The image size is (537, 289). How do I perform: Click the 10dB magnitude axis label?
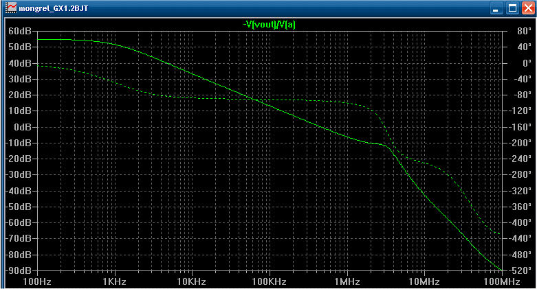19,111
